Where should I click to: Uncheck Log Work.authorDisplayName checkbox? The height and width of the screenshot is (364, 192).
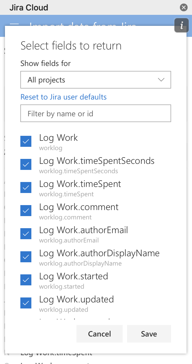[x=26, y=257]
